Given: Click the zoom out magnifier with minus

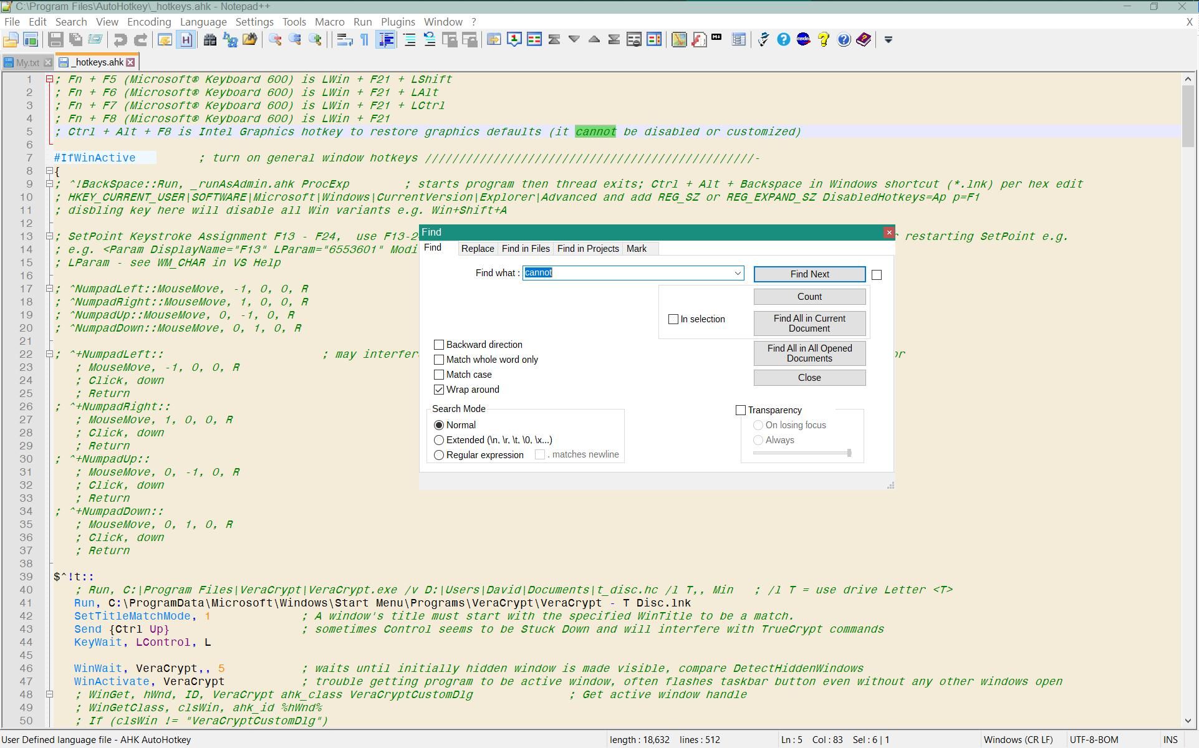Looking at the screenshot, I should click(x=275, y=40).
